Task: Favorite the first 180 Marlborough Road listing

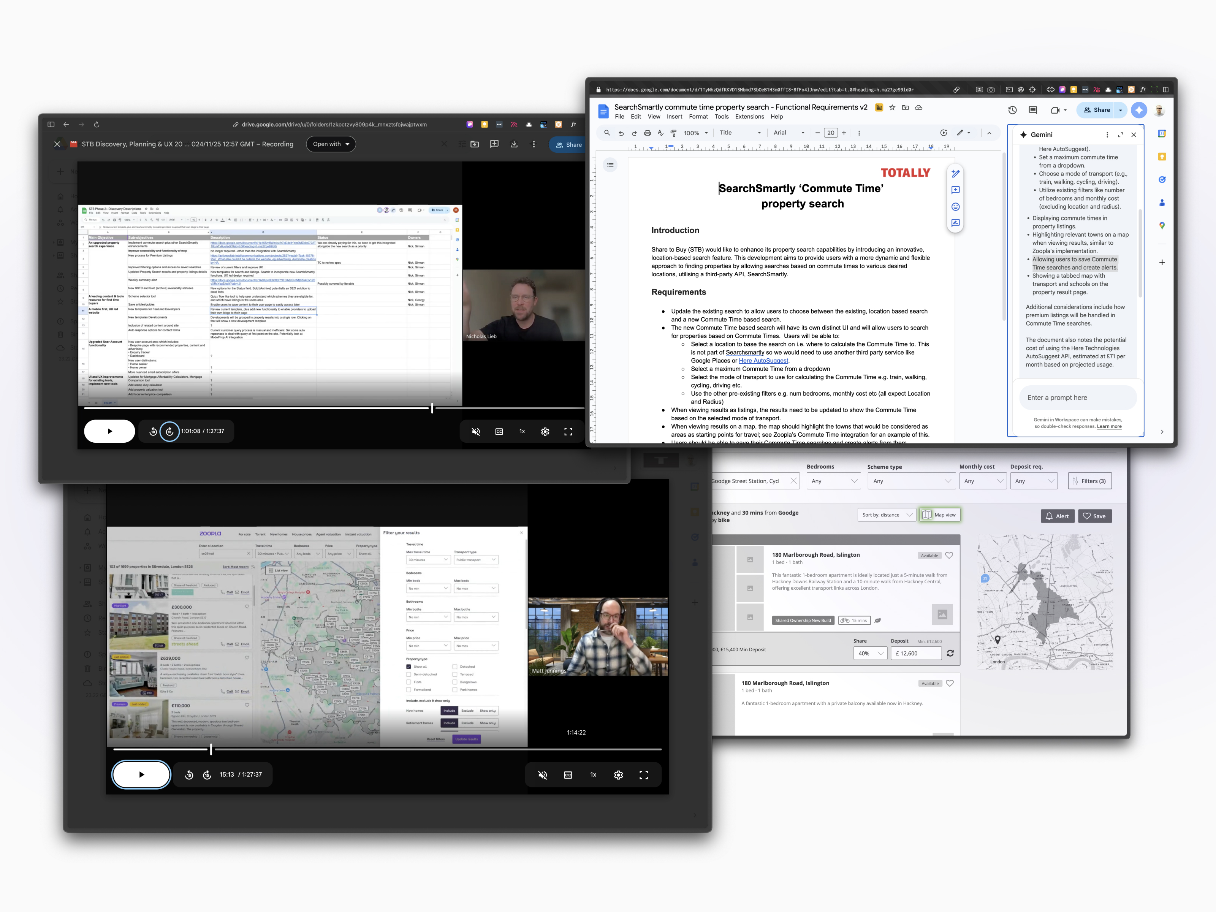Action: pos(949,555)
